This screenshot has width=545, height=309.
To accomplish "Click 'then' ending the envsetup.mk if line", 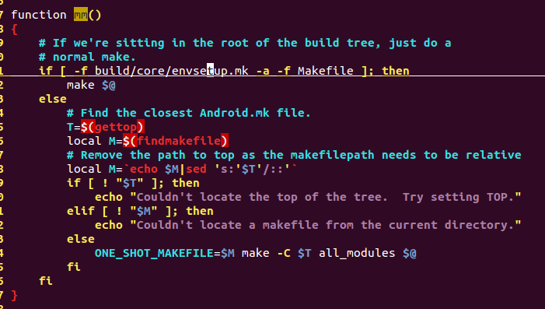I will pyautogui.click(x=396, y=71).
